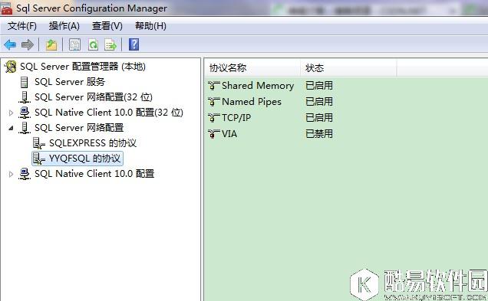This screenshot has height=301, width=488.
Task: Select SQL Server 网络配置(32 位)
Action: pos(94,97)
